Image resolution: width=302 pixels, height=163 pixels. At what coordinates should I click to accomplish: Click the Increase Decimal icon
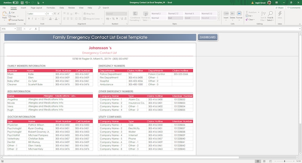tap(122, 19)
